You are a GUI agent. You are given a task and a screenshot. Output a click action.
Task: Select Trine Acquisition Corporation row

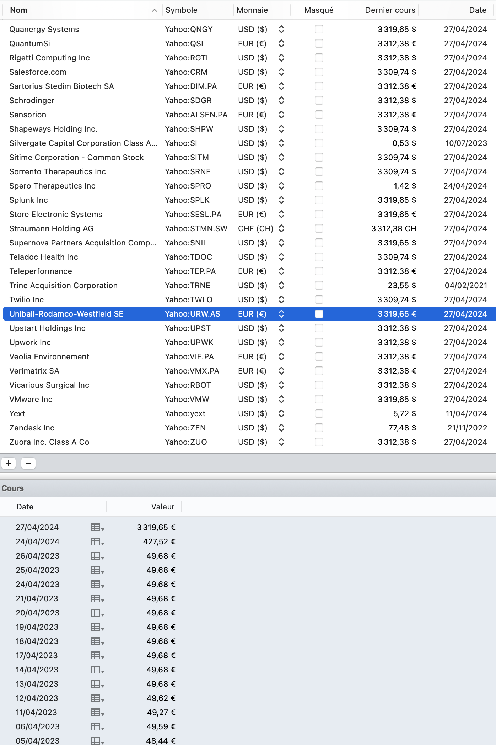click(248, 285)
